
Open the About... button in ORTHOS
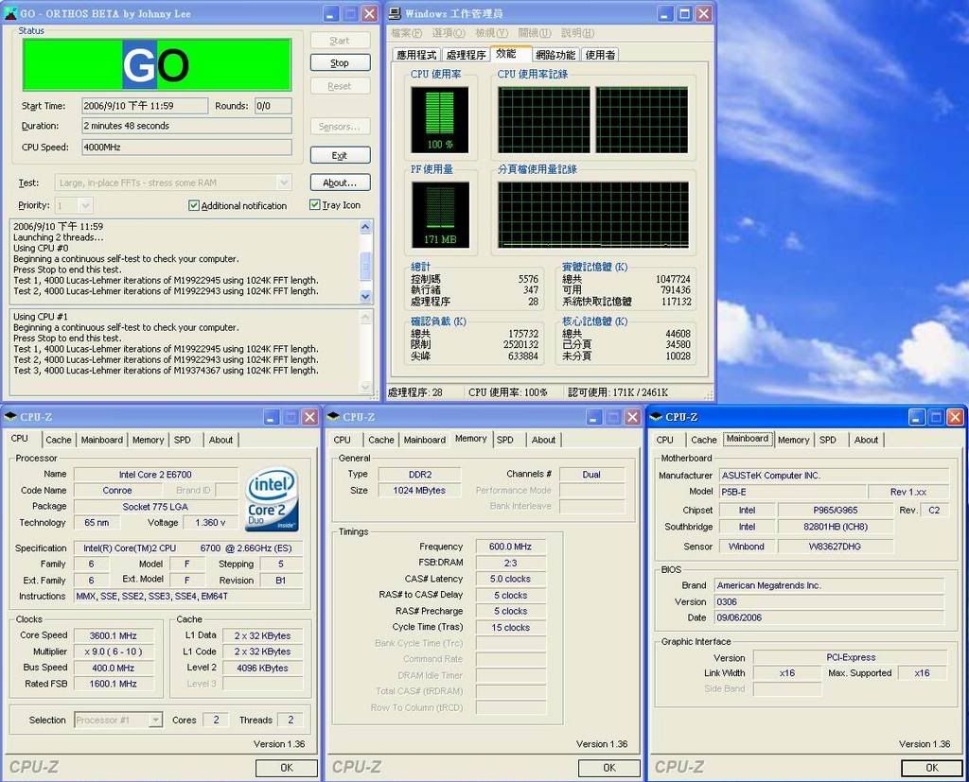click(x=340, y=182)
